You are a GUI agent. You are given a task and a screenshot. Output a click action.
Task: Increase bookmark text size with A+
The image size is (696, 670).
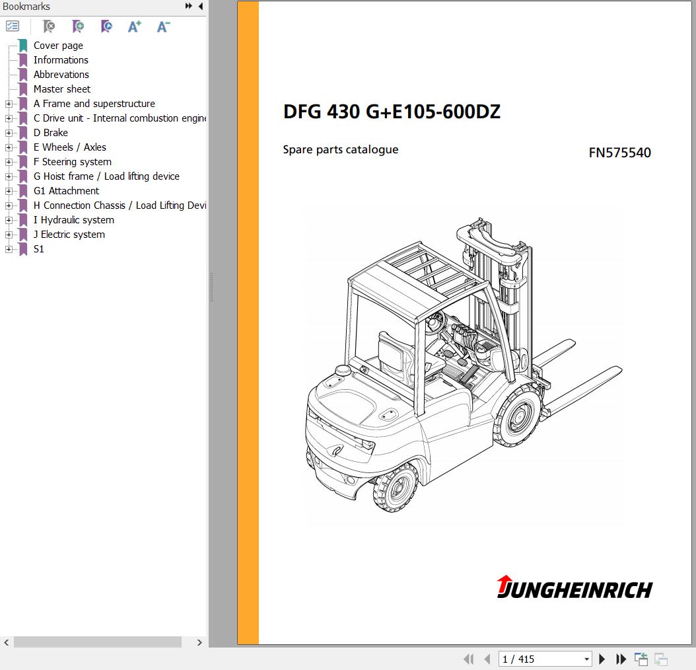(135, 26)
